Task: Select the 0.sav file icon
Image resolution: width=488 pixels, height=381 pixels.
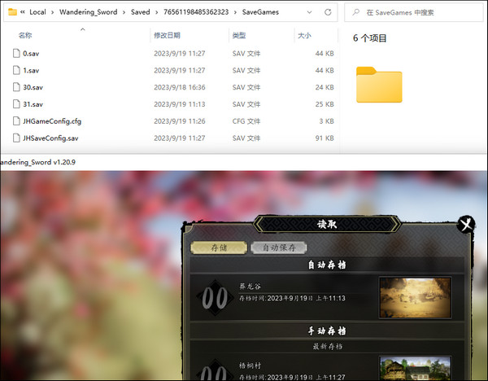Action: [16, 53]
